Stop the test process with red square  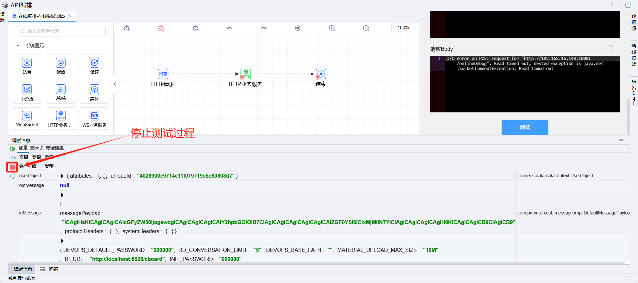(12, 167)
